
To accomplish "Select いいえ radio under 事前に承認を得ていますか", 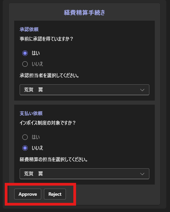I will pyautogui.click(x=25, y=64).
